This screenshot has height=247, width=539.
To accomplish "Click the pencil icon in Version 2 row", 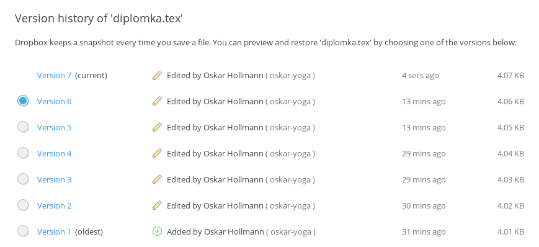I will [157, 205].
